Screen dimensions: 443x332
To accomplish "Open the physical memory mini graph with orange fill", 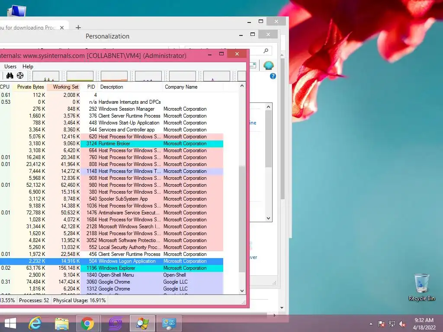I will [x=114, y=76].
